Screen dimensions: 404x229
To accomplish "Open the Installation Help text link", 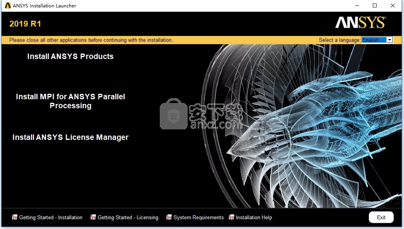I will [x=254, y=217].
